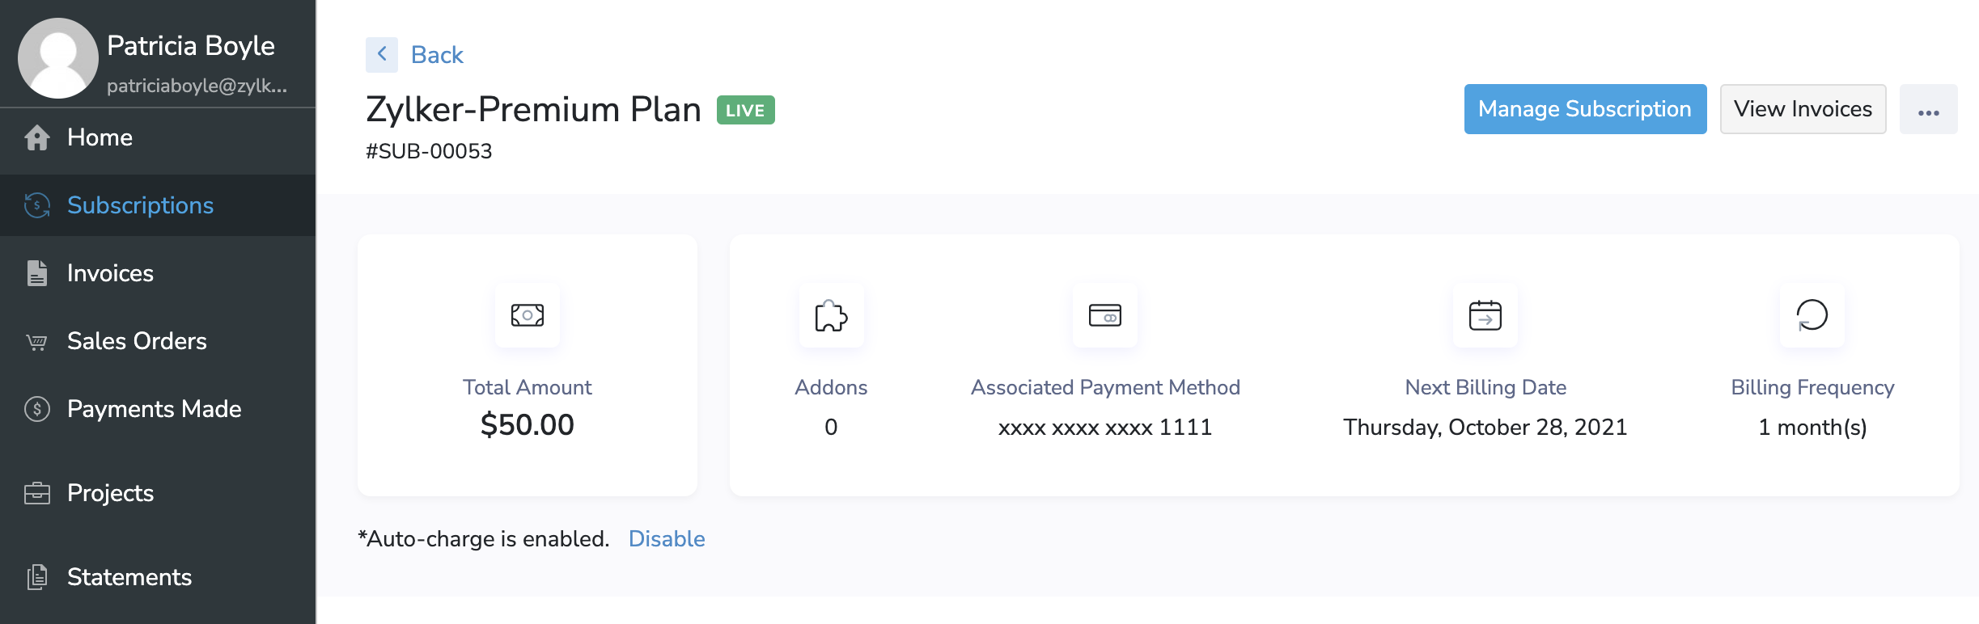Disable auto-charge via the Disable link
This screenshot has width=1979, height=624.
[x=667, y=539]
